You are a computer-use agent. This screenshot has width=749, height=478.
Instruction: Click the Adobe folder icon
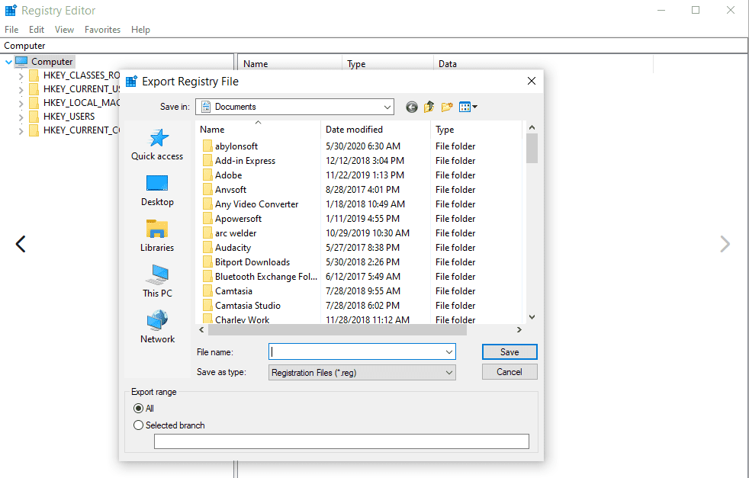[207, 175]
